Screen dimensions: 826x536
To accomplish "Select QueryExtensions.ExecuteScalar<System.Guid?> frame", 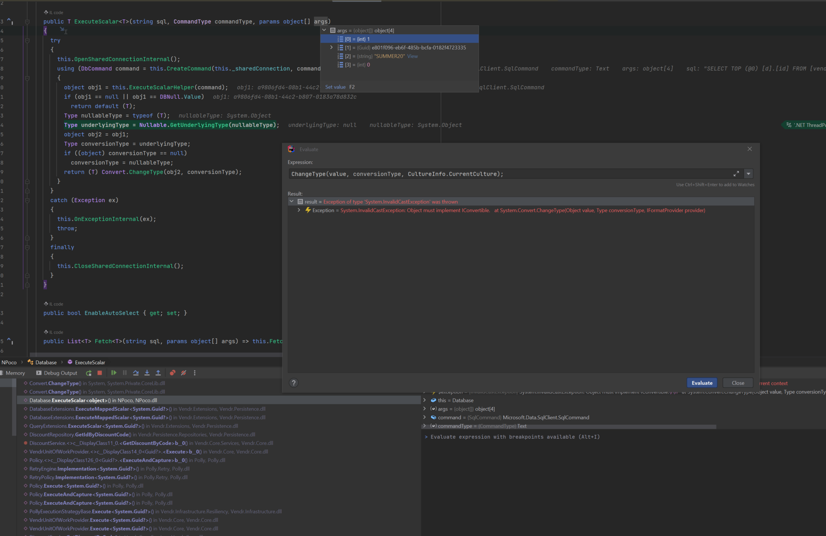I will click(219, 426).
